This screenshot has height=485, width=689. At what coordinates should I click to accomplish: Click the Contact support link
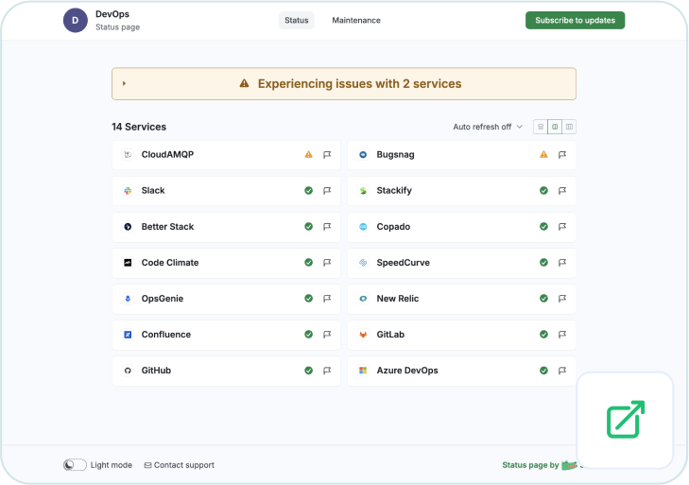click(180, 465)
